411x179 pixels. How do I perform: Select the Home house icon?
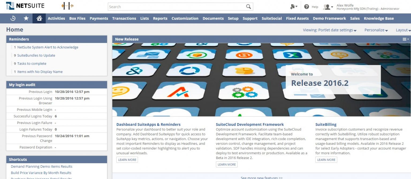point(39,18)
